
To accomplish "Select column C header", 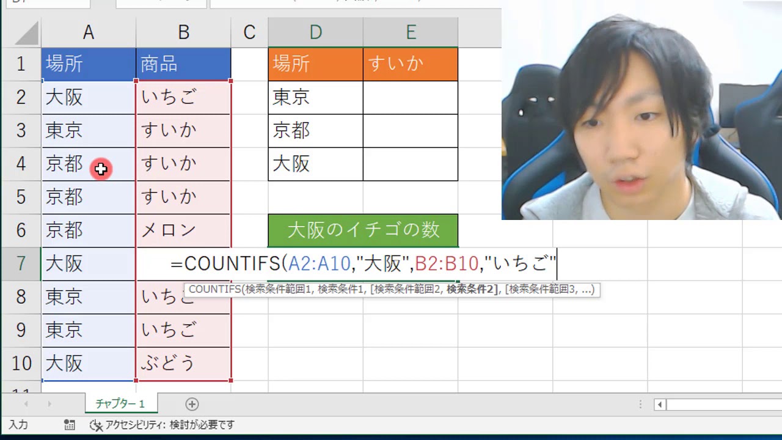I will click(x=249, y=32).
